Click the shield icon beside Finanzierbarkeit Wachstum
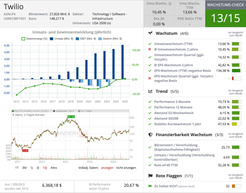 pyautogui.click(x=150, y=134)
